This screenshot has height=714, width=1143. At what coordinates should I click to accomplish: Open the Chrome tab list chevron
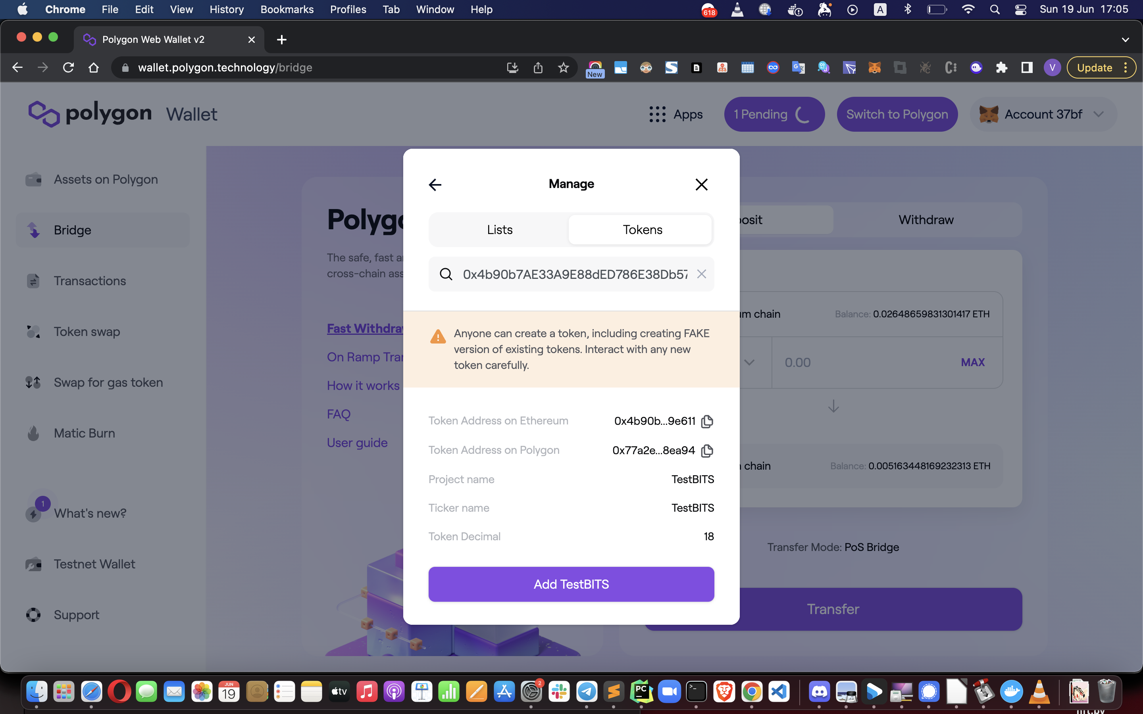1125,40
